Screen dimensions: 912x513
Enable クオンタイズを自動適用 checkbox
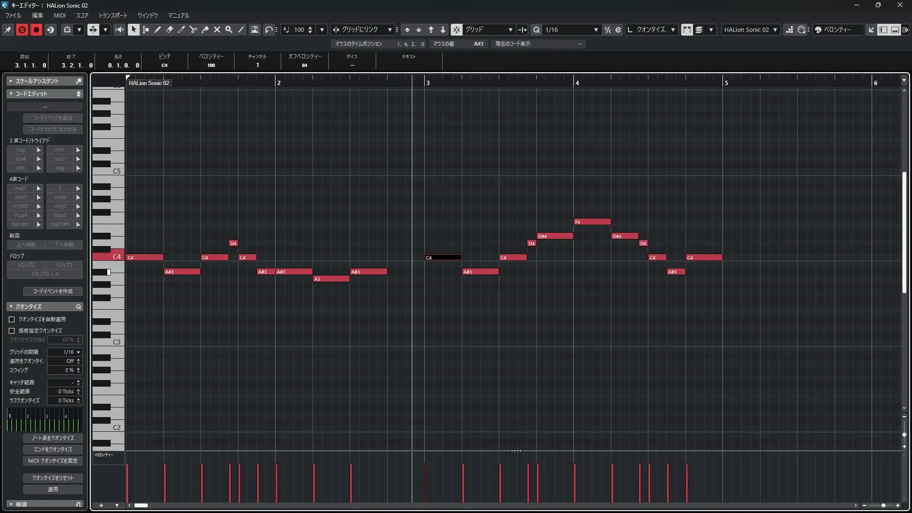(x=12, y=320)
